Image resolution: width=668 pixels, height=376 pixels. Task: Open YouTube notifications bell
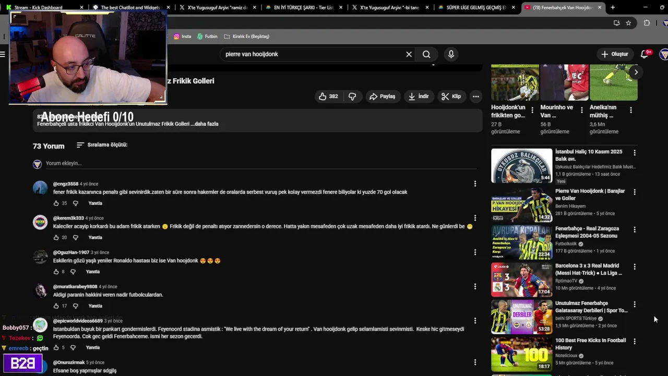pyautogui.click(x=645, y=54)
